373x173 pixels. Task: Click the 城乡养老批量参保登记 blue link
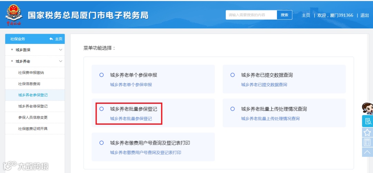pyautogui.click(x=131, y=118)
